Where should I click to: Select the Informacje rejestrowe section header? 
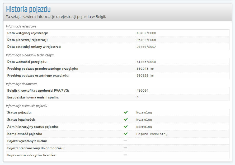(21, 26)
